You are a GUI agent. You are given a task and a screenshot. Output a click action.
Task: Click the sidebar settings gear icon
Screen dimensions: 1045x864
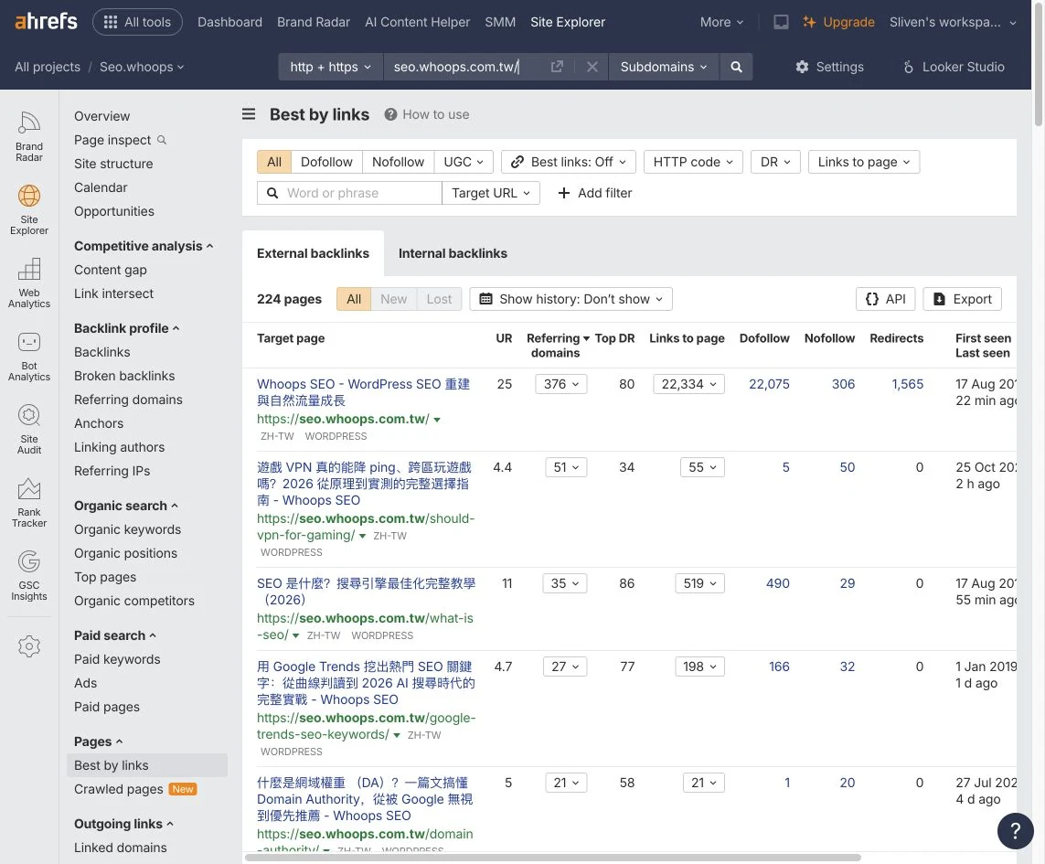pos(29,646)
